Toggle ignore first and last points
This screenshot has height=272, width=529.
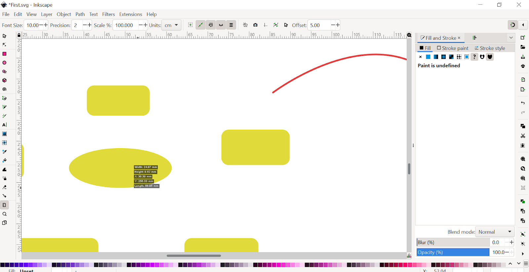(x=201, y=25)
